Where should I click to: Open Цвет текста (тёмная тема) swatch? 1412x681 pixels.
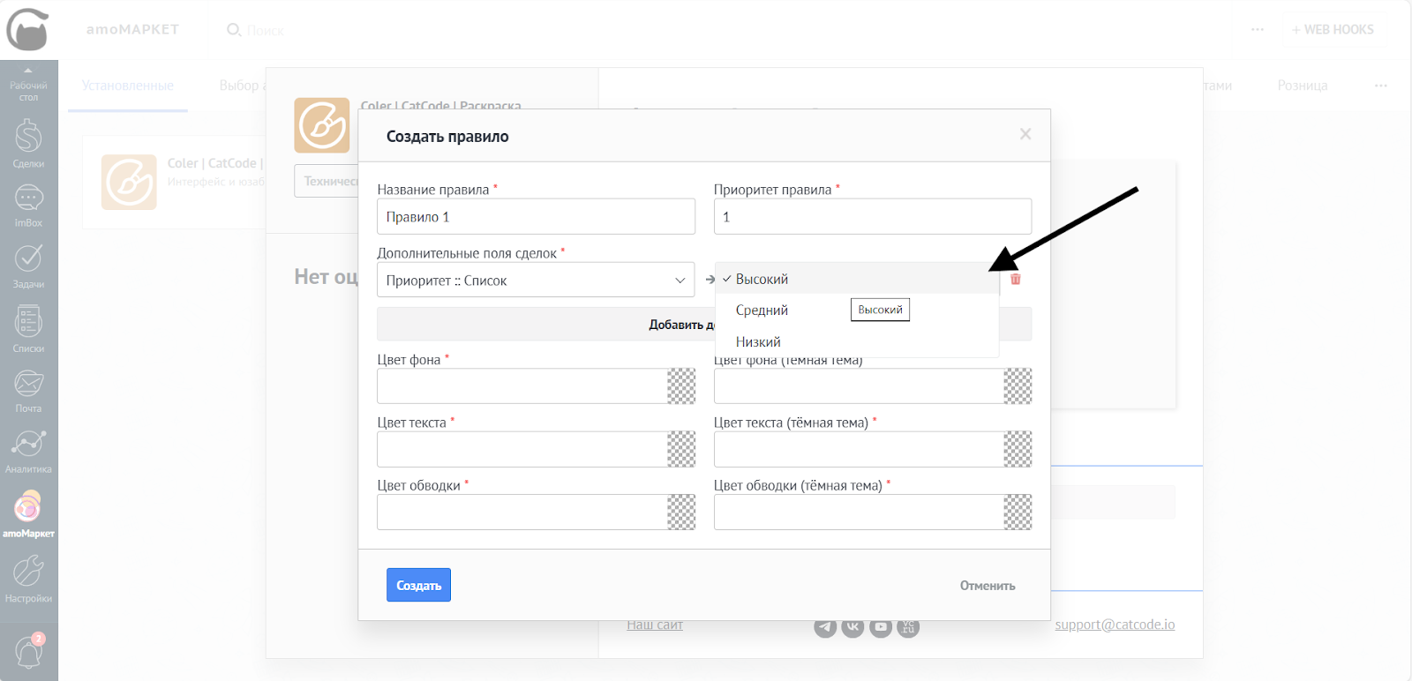click(1018, 449)
